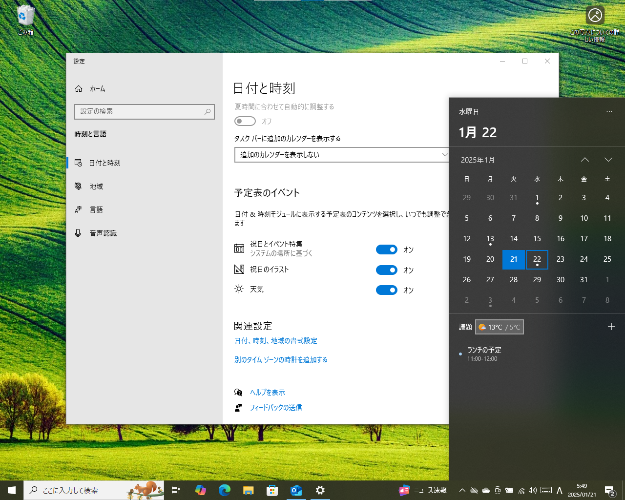Select January 25 in the calendar
Screen dimensions: 625x500
(x=607, y=259)
